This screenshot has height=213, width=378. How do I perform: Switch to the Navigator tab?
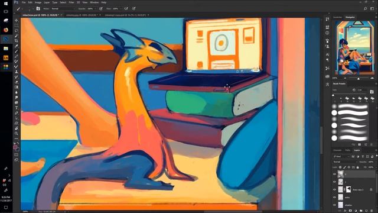[x=350, y=17]
